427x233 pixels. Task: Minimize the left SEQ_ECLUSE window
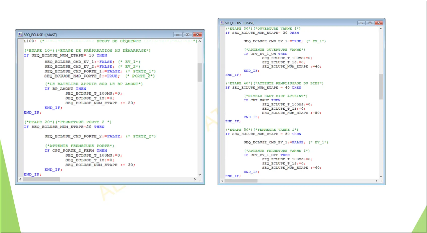coord(178,35)
